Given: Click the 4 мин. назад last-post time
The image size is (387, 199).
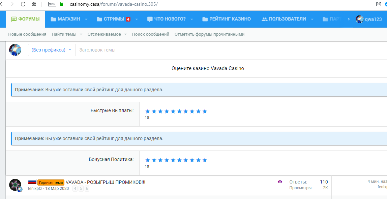Looking at the screenshot, I should click(x=377, y=181).
